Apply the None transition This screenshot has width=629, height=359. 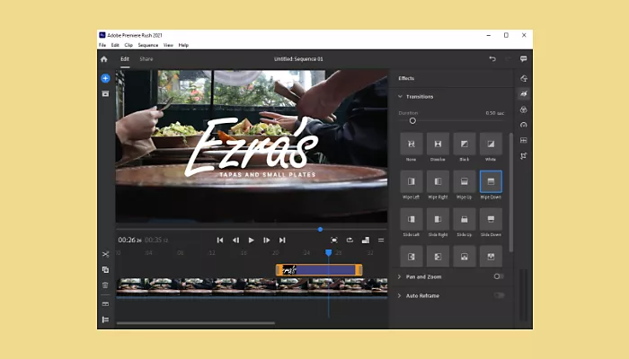[412, 144]
